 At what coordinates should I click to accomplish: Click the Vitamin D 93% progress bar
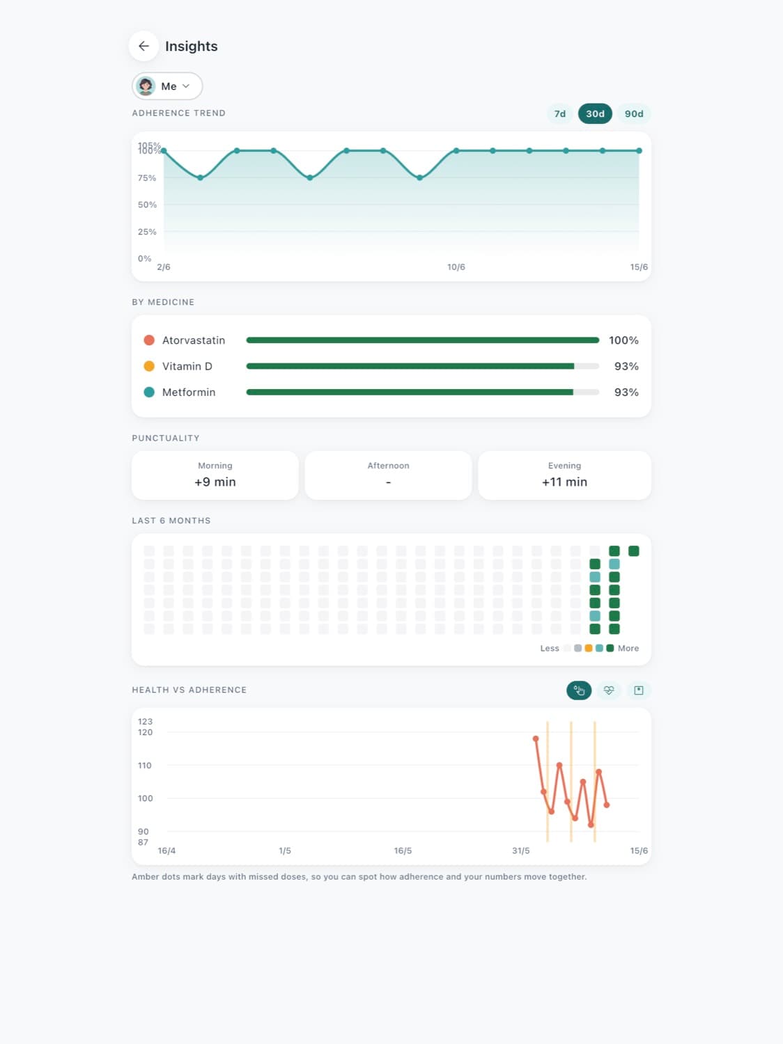tap(423, 366)
